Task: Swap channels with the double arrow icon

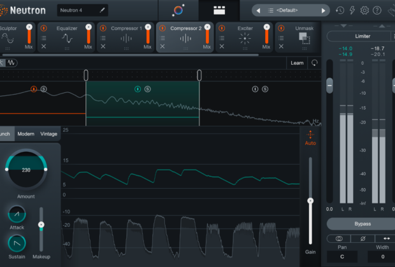Action: pos(387,238)
